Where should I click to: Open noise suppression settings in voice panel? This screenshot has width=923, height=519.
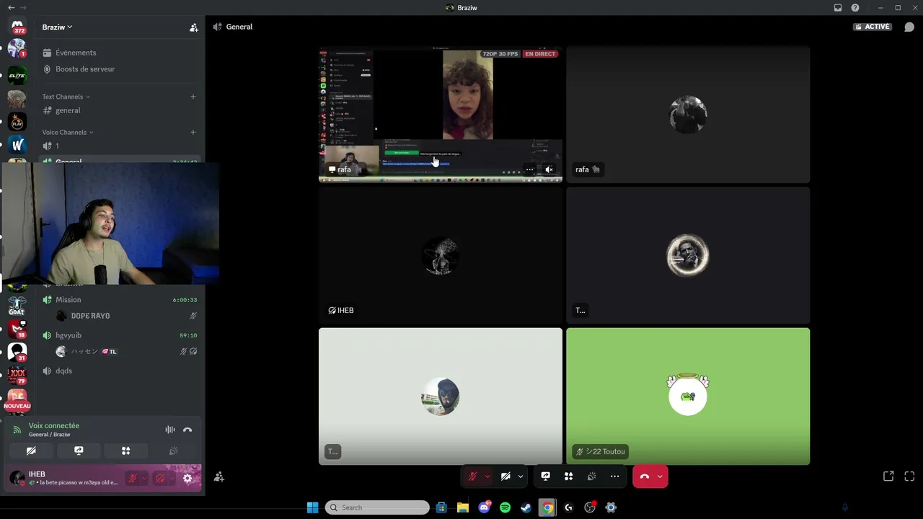(170, 430)
